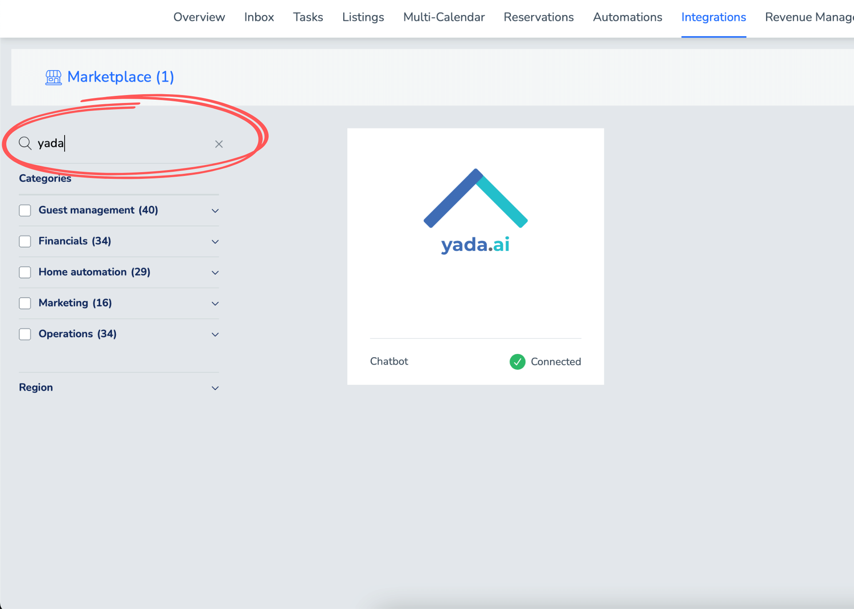Click the yada.ai house logo
The height and width of the screenshot is (609, 854).
click(475, 211)
